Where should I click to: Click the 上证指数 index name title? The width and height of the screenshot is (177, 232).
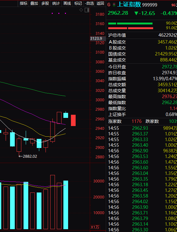point(129,5)
